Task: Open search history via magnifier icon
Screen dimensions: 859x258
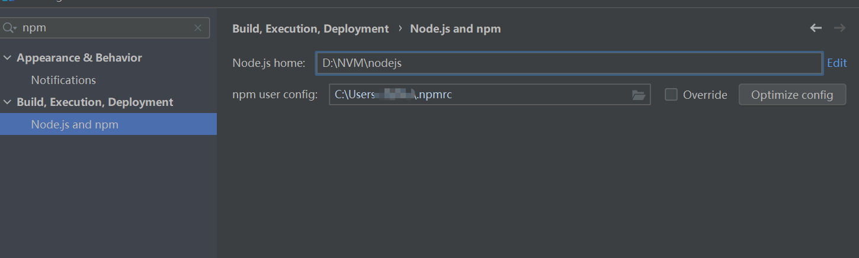Action: (9, 28)
